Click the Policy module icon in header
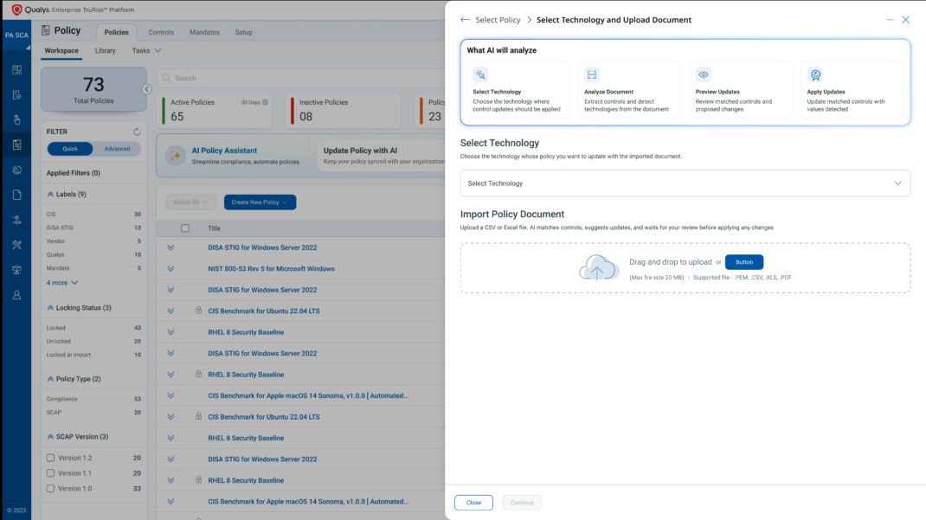Image resolution: width=926 pixels, height=520 pixels. 46,30
